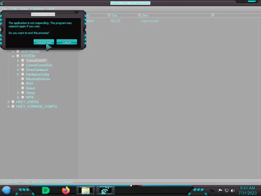Open the Help menu
Image resolution: width=261 pixels, height=196 pixels.
pos(51,9)
